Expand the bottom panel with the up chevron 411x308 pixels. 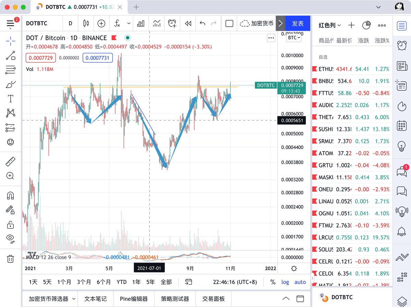pos(286,299)
